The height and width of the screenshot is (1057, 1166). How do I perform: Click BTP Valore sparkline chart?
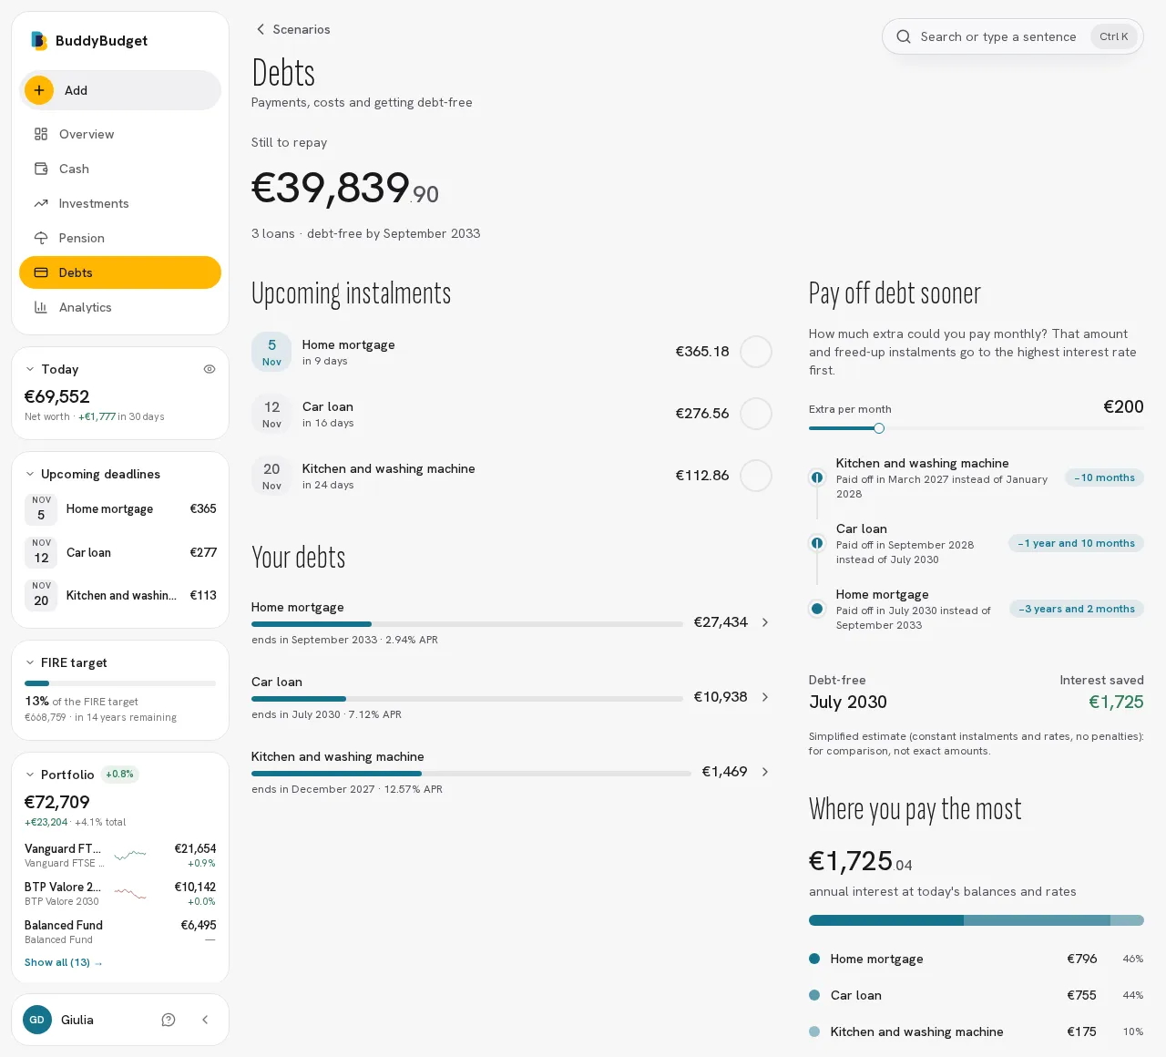(x=130, y=893)
